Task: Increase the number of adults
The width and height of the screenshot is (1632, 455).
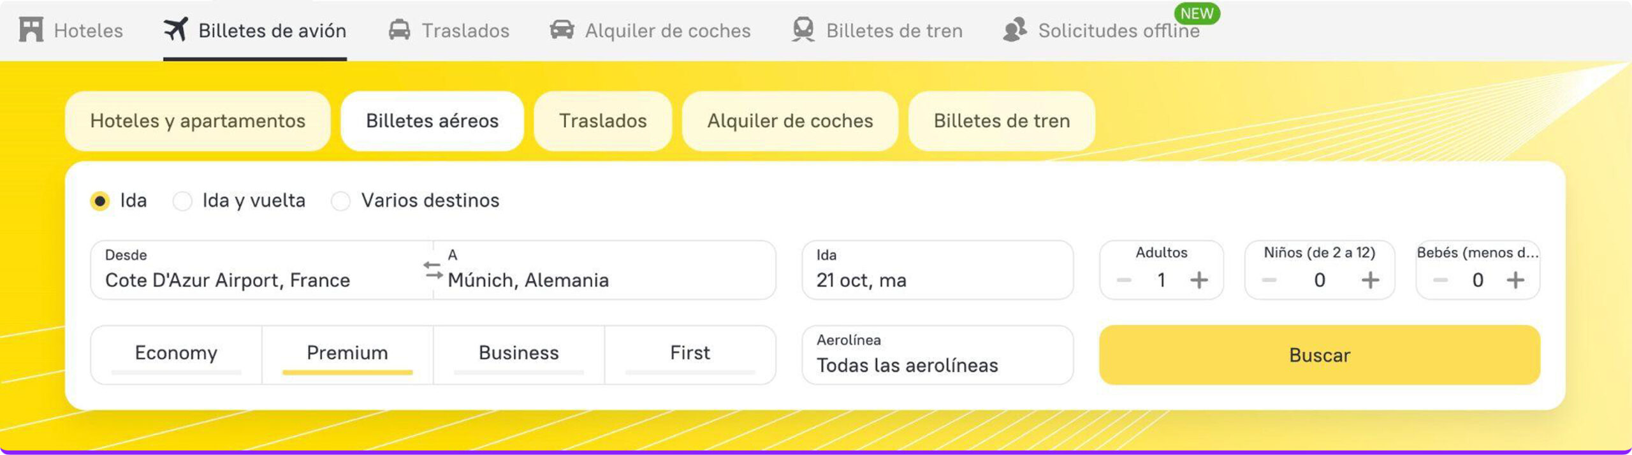Action: tap(1198, 280)
